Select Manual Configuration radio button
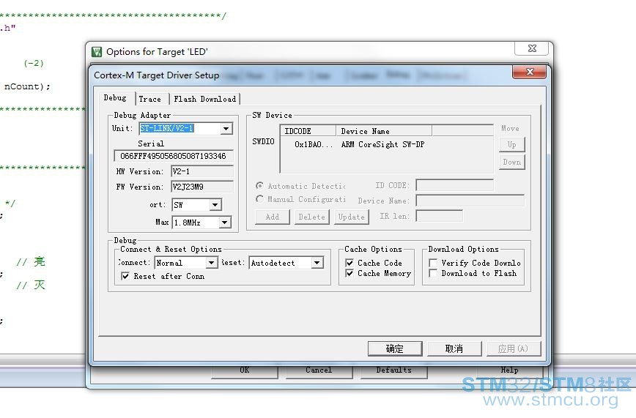The height and width of the screenshot is (418, 636). (259, 199)
